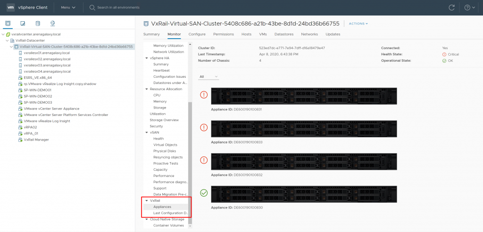
Task: Open the help question mark menu
Action: pos(470,8)
